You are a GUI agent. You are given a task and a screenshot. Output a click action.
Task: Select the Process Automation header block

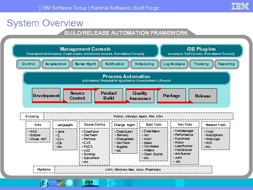126,78
